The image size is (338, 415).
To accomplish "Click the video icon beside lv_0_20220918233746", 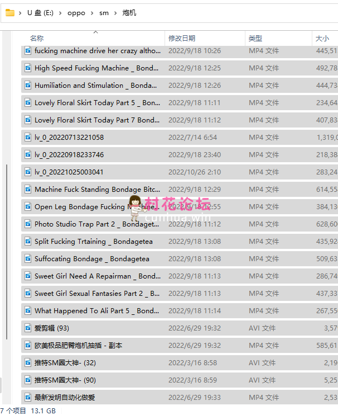I will click(27, 154).
